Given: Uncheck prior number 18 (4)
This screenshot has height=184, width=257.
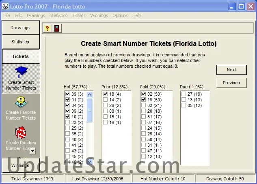Looking at the screenshot, I should (106, 94).
